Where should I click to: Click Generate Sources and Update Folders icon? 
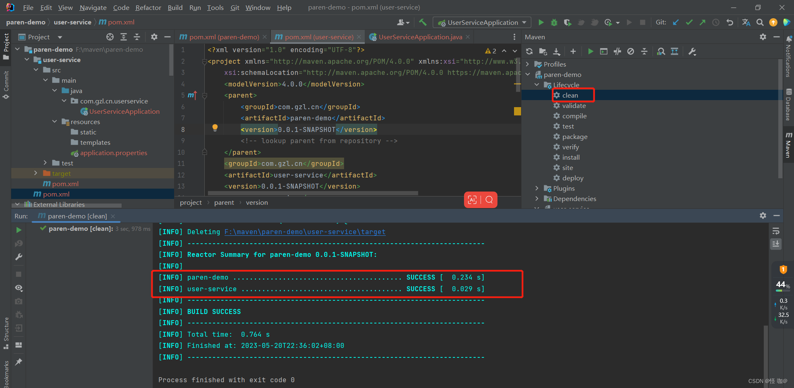click(x=543, y=51)
